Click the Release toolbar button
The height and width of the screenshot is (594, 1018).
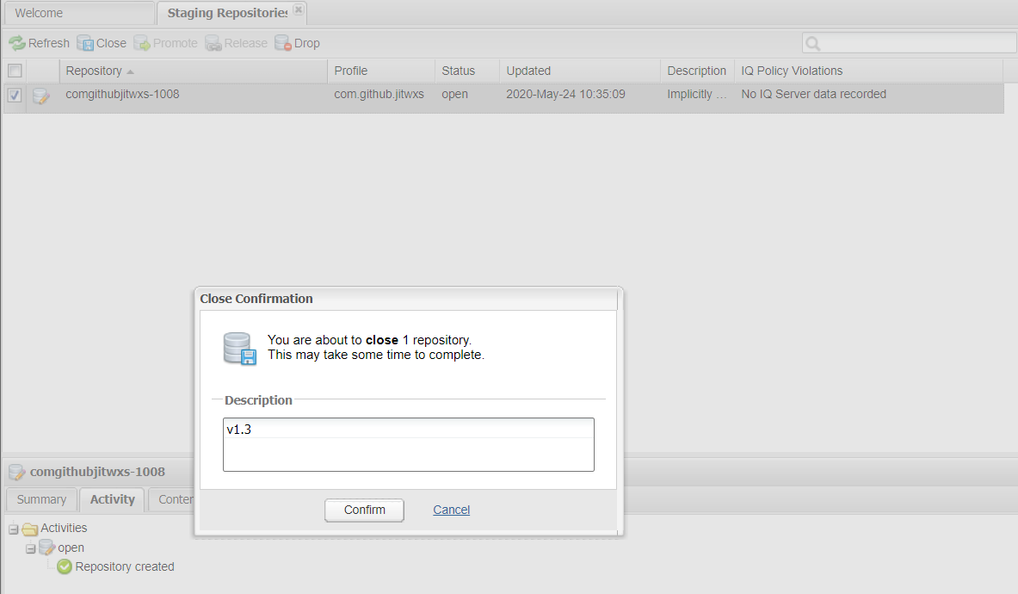coord(237,44)
